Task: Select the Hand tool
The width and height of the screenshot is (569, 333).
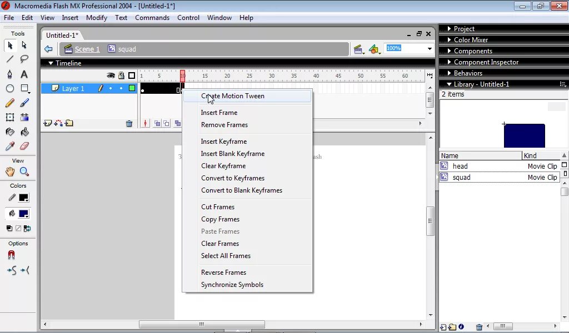Action: (10, 171)
